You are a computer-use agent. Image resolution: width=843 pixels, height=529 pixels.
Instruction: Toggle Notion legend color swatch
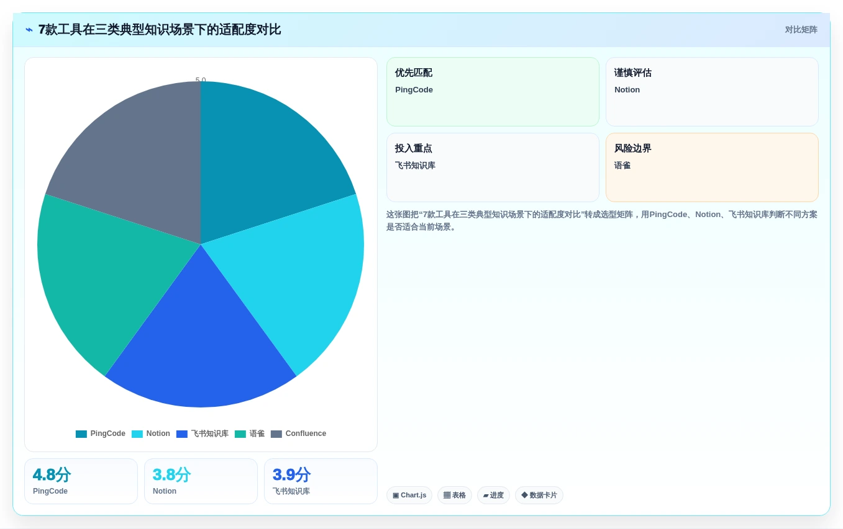click(x=137, y=434)
